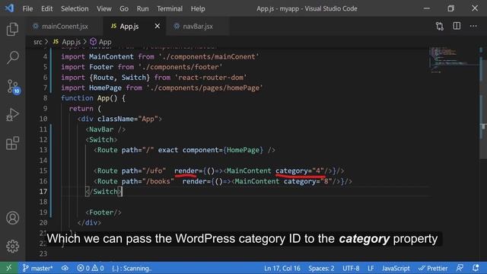487x274 pixels.
Task: Click App.js in the breadcrumb
Action: [67, 42]
